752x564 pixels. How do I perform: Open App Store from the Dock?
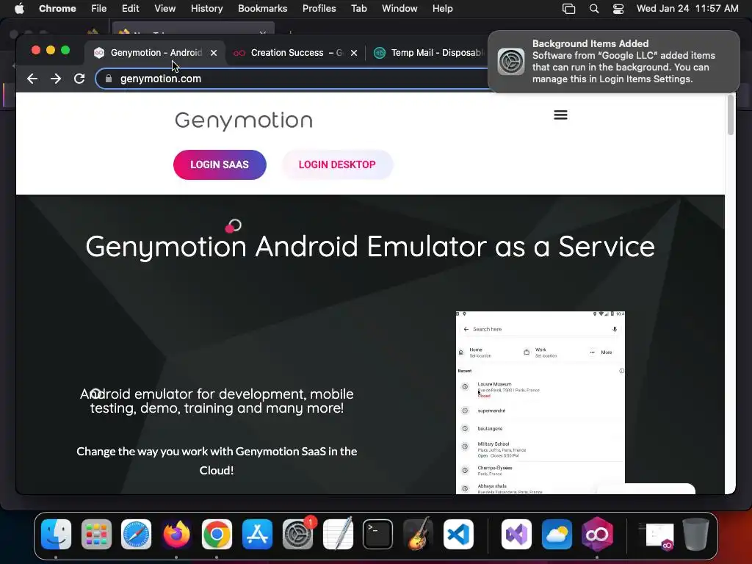coord(257,534)
